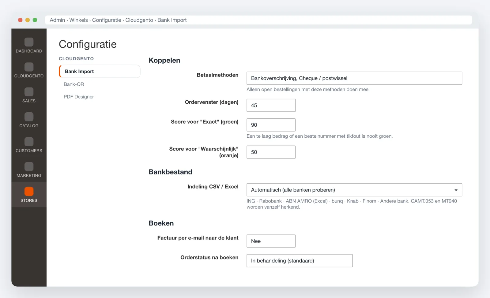Click the Admin breadcrumb
Image resolution: width=490 pixels, height=298 pixels.
[x=57, y=20]
